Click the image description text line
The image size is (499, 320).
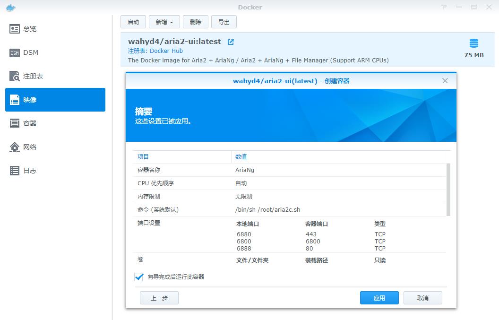[x=258, y=60]
